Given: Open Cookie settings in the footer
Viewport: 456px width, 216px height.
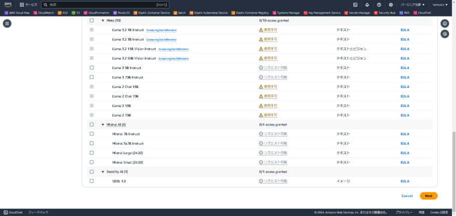Looking at the screenshot, I should click(439, 212).
